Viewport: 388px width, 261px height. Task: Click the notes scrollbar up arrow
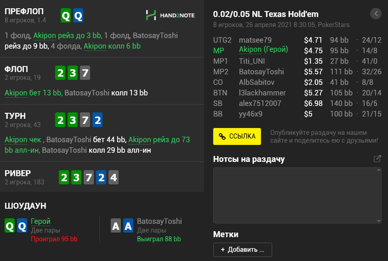coord(379,170)
